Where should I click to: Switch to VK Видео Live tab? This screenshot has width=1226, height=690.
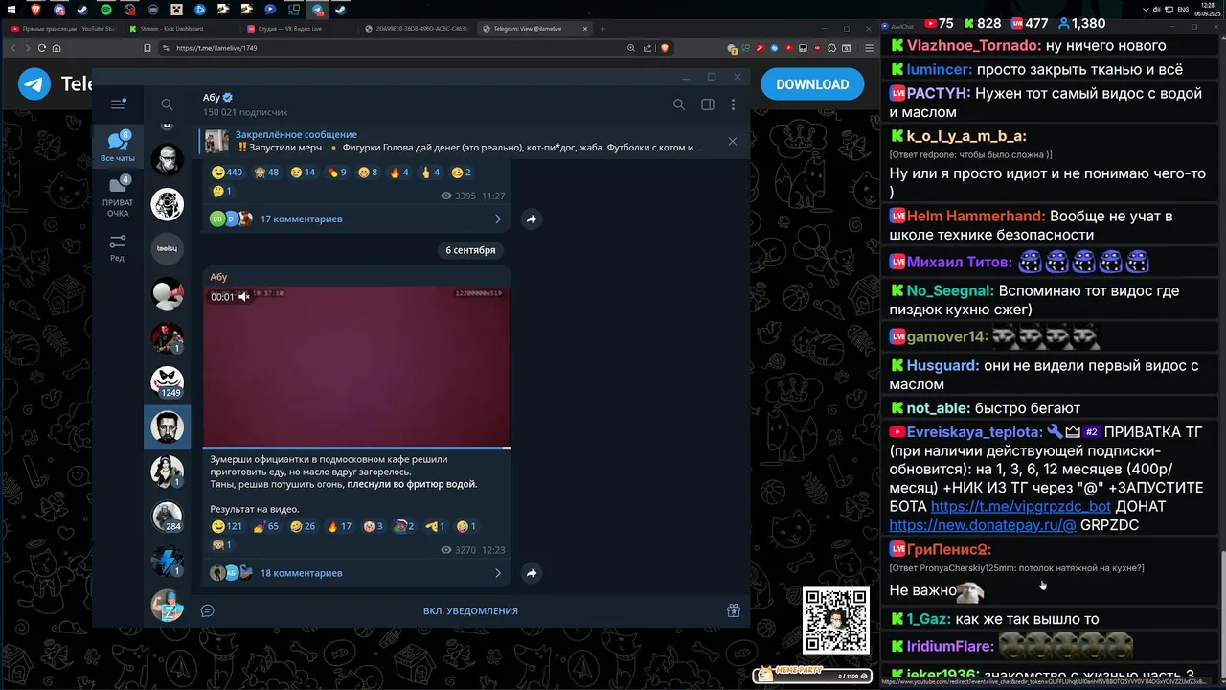[297, 29]
